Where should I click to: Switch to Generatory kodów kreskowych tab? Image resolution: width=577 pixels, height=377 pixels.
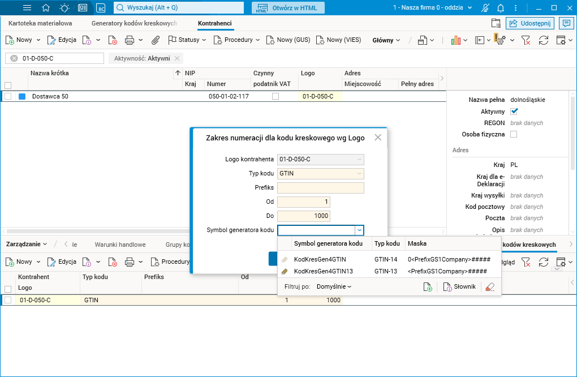pos(134,23)
